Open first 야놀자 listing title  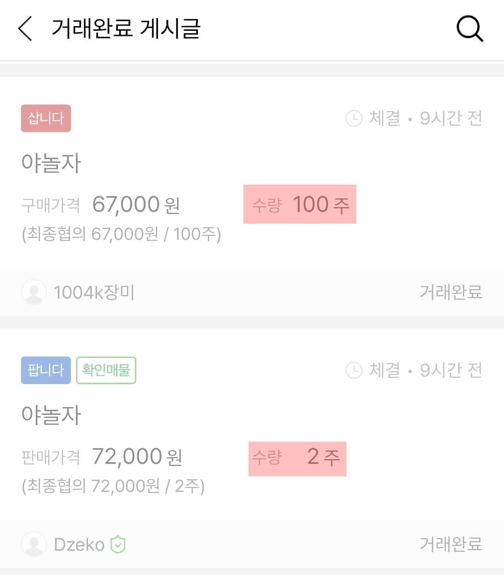pyautogui.click(x=51, y=163)
